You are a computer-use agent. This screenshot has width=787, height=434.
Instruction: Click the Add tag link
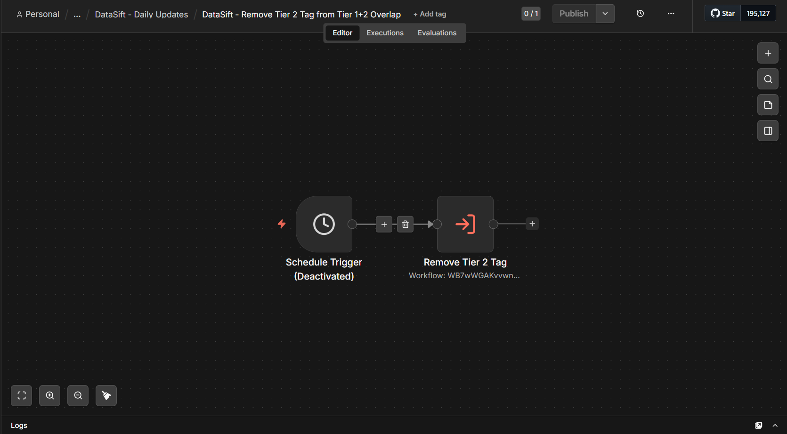[x=430, y=14]
